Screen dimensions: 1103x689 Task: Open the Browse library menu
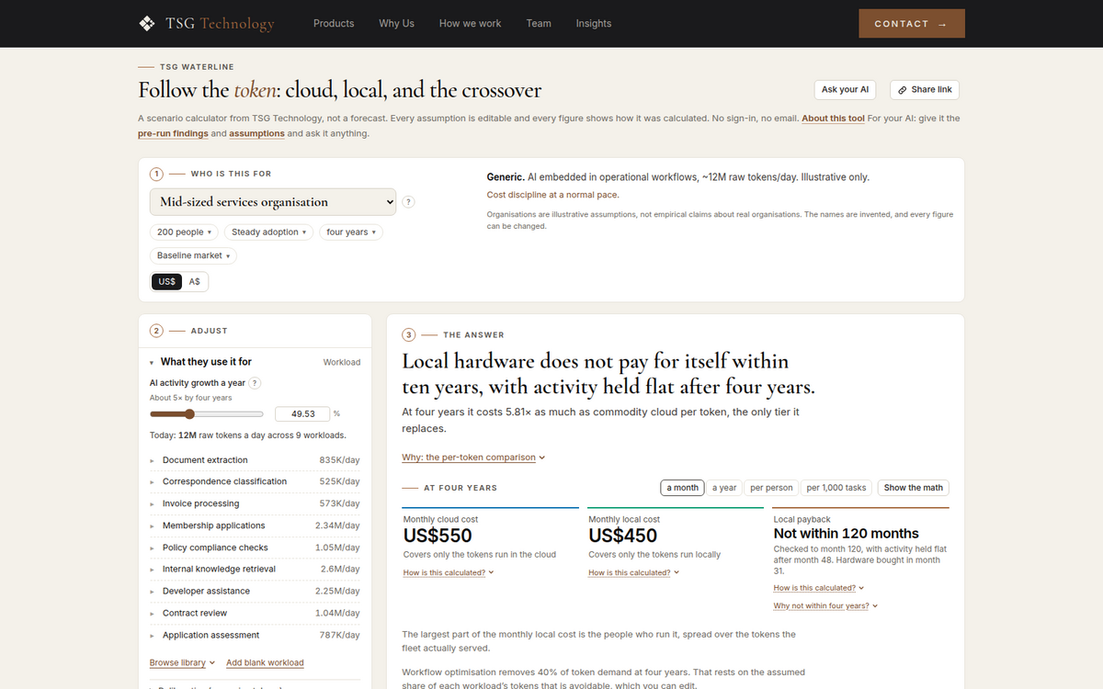182,663
